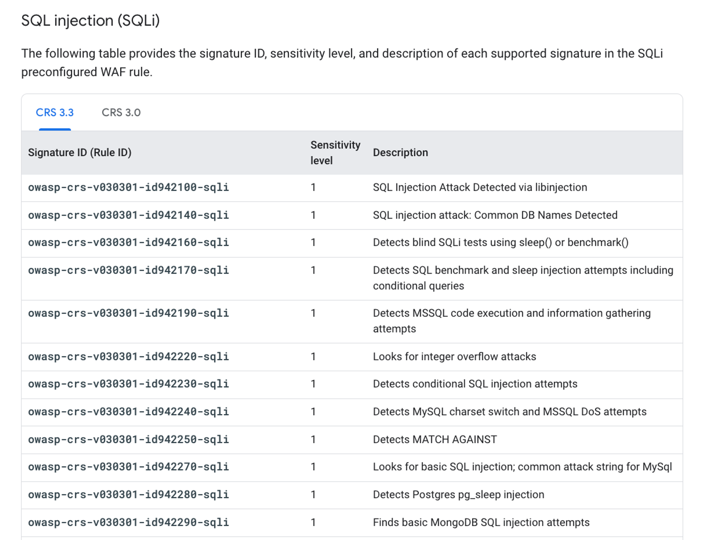The width and height of the screenshot is (712, 540).
Task: Click the Signature ID (Rule ID) column header
Action: click(80, 152)
